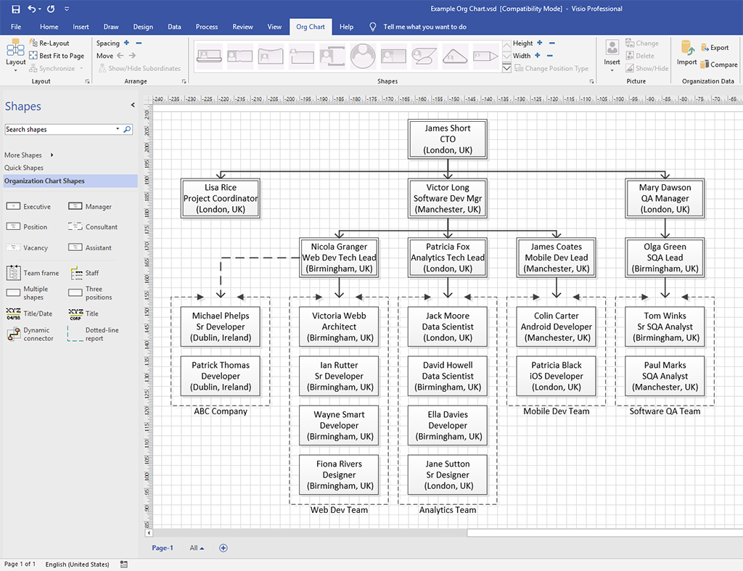The image size is (743, 571).
Task: Select the James Short CTO box
Action: tap(447, 139)
